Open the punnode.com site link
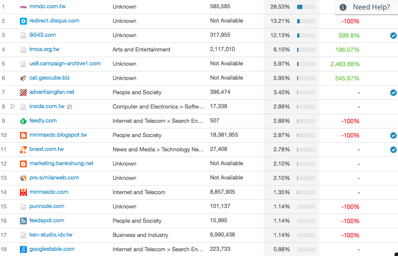The width and height of the screenshot is (398, 256). pos(47,206)
